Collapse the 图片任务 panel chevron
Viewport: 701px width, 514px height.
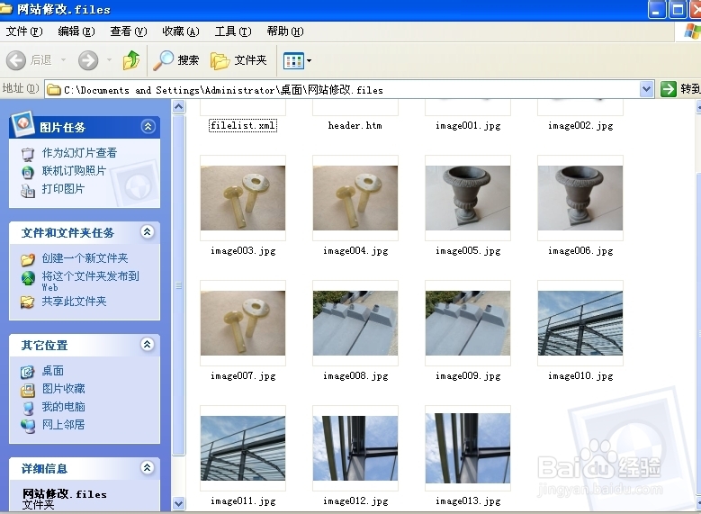point(148,127)
